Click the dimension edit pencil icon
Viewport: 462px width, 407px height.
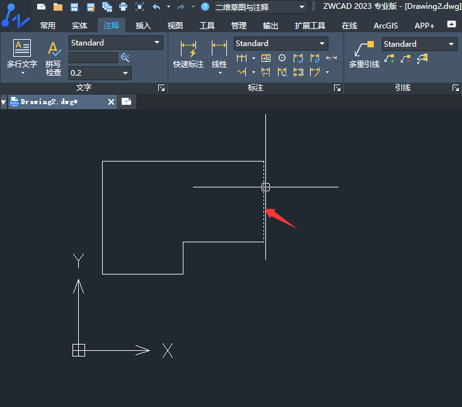click(x=315, y=72)
